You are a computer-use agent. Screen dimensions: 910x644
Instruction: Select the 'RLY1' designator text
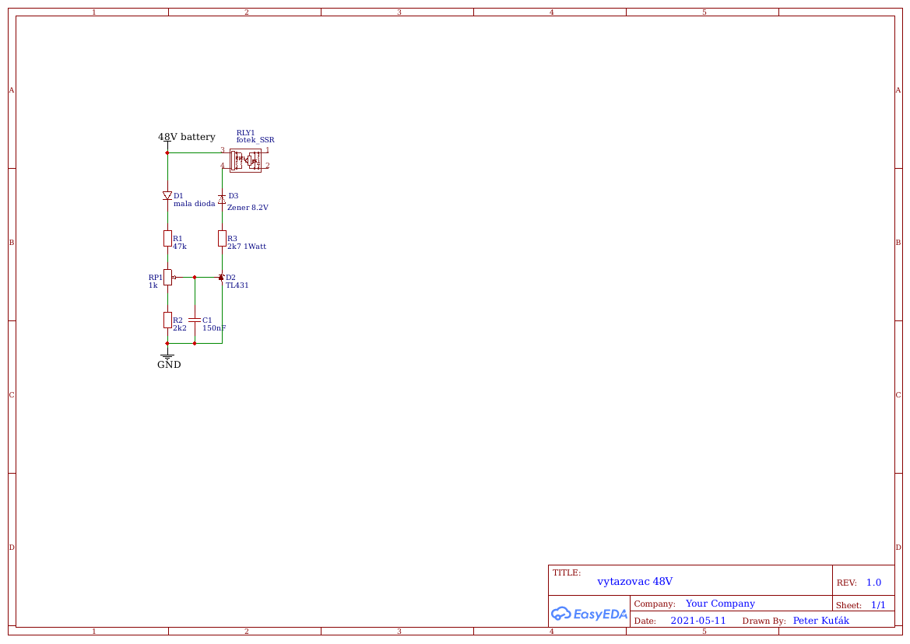(245, 133)
